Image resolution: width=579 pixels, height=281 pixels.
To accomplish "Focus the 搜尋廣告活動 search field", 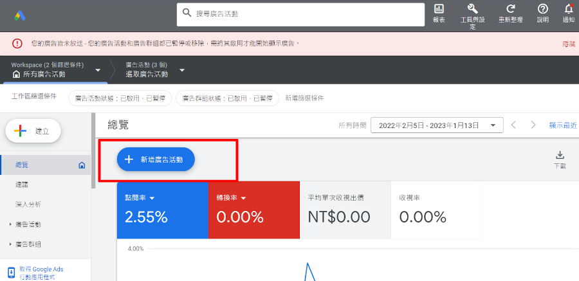I will pyautogui.click(x=300, y=14).
